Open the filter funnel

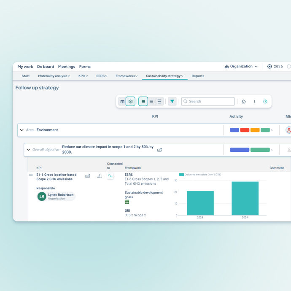172,102
